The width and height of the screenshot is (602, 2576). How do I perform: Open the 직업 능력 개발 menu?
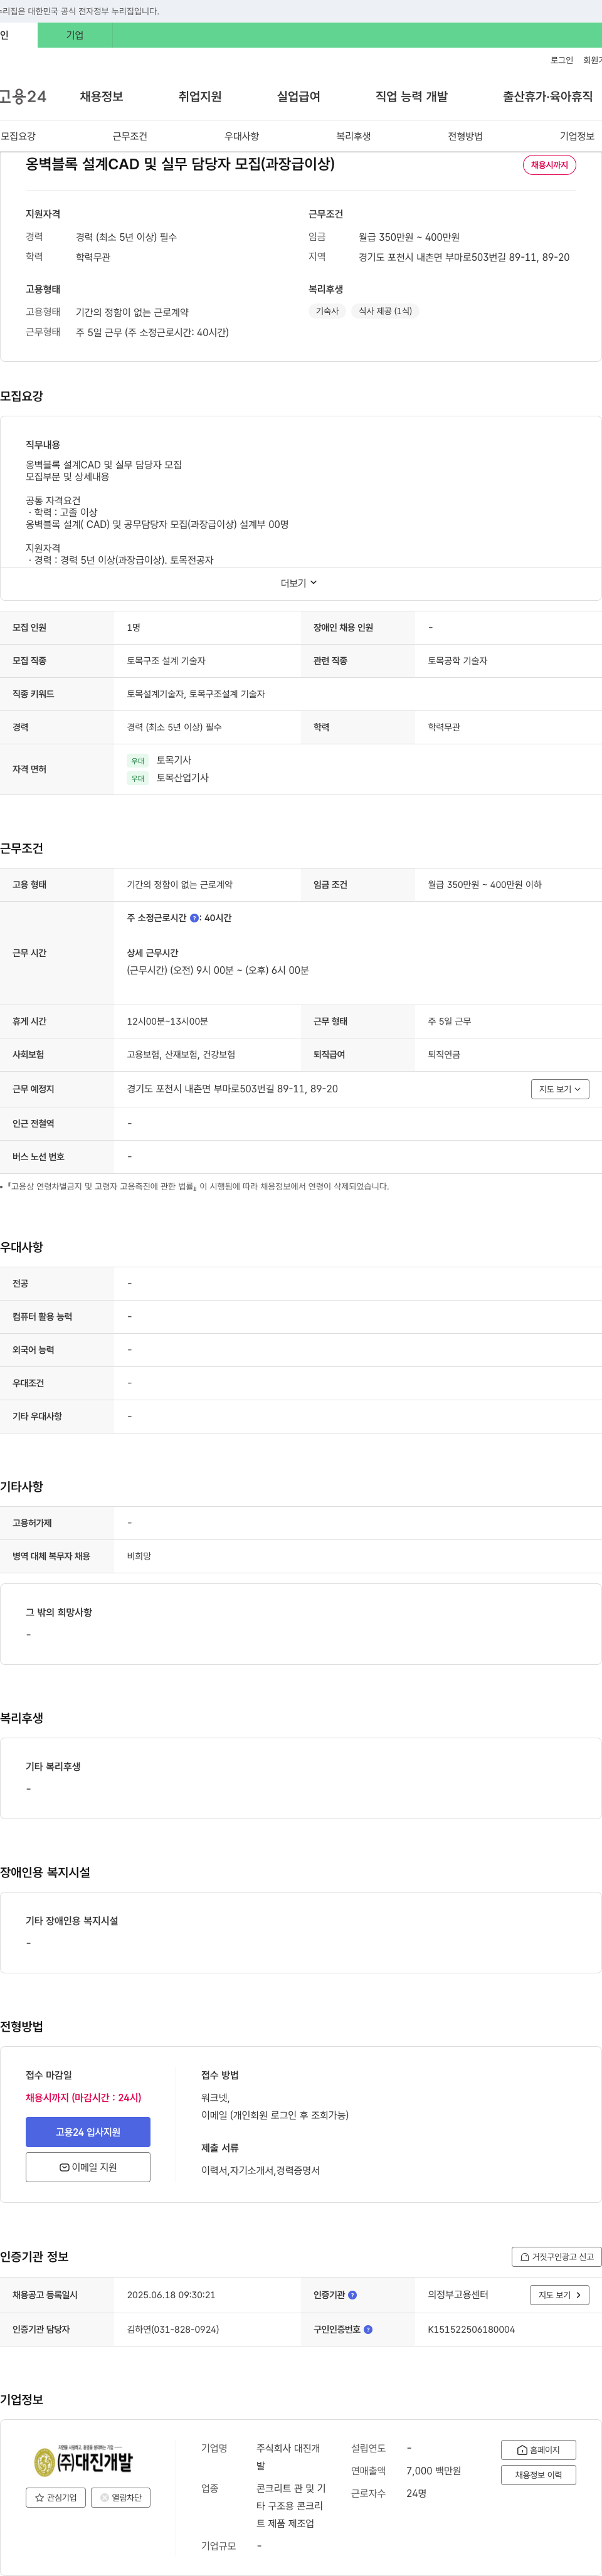(x=411, y=97)
